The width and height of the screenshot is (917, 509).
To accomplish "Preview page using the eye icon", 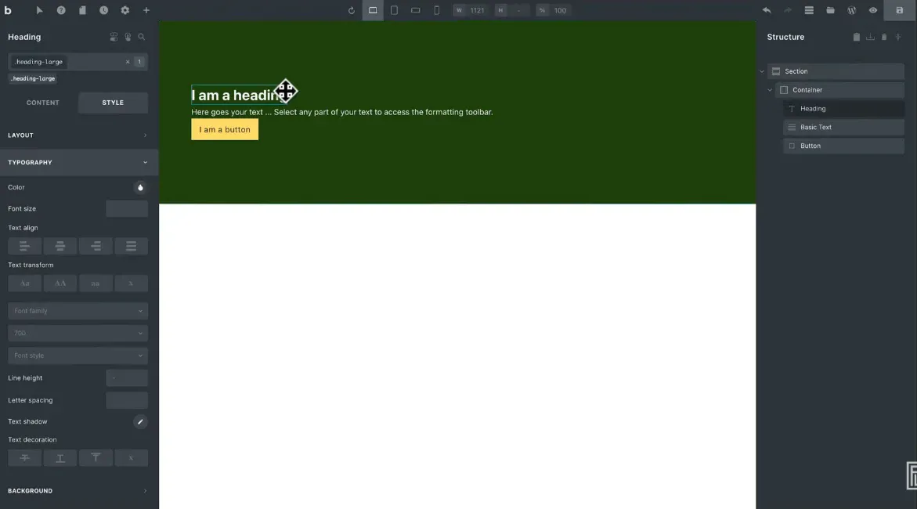I will pyautogui.click(x=873, y=10).
